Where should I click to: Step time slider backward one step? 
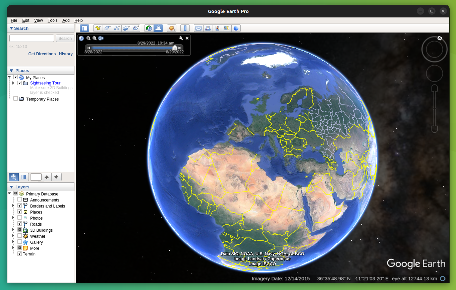pyautogui.click(x=89, y=48)
